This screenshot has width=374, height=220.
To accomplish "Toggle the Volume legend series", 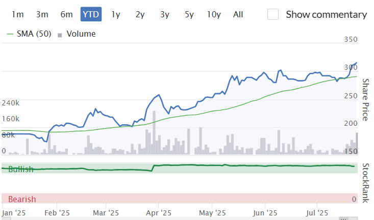I will (x=81, y=34).
